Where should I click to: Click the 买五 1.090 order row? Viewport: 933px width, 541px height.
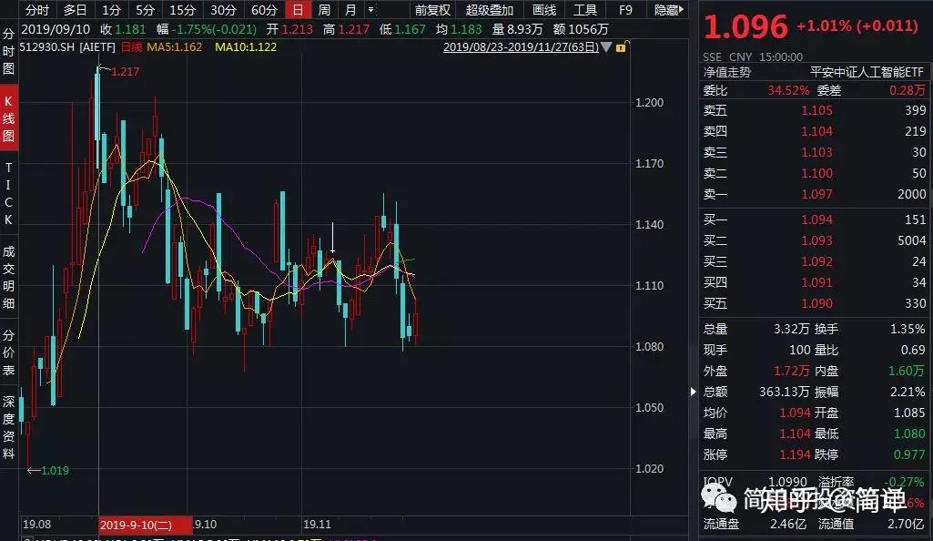point(814,303)
